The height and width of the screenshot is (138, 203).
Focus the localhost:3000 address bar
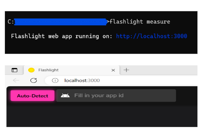pyautogui.click(x=121, y=81)
